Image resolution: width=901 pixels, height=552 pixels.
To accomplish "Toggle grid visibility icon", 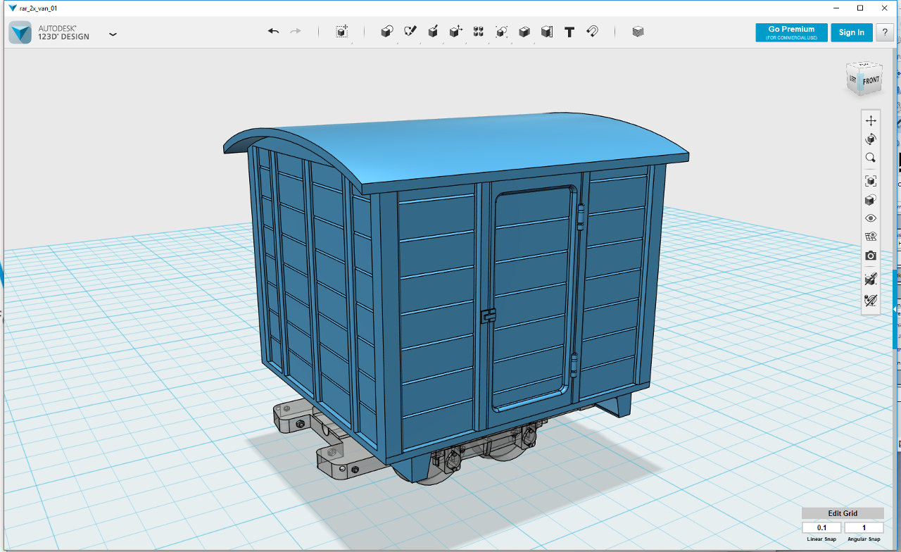I will [x=871, y=237].
